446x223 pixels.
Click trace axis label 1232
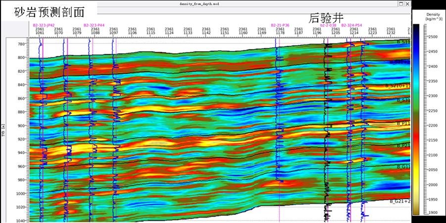(391, 33)
